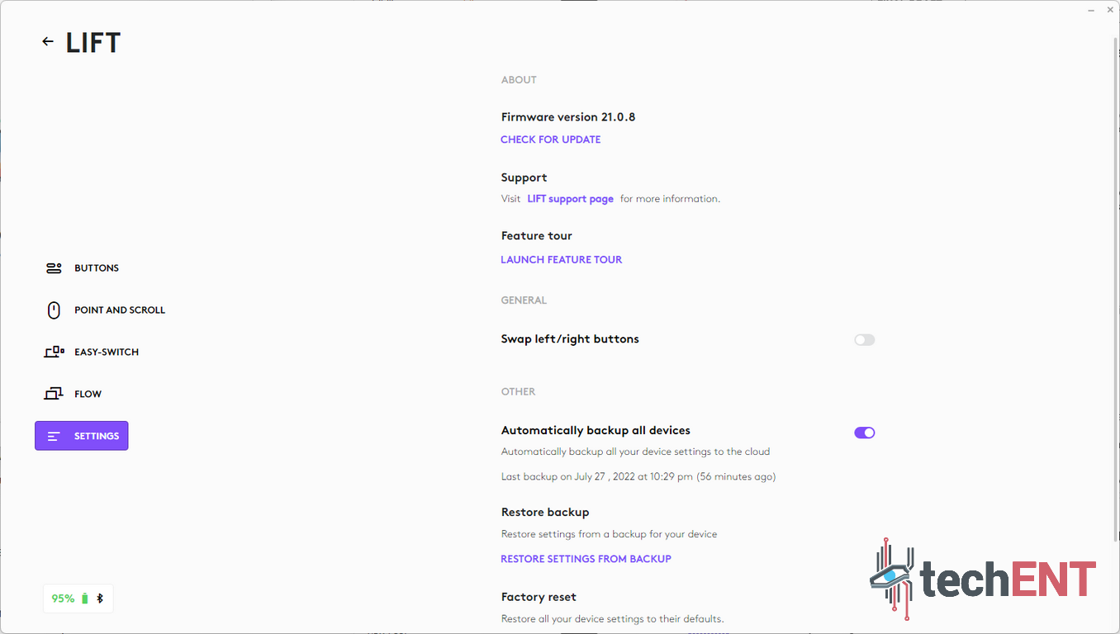Disable Automatically backup all devices toggle
Image resolution: width=1120 pixels, height=634 pixels.
pos(864,433)
